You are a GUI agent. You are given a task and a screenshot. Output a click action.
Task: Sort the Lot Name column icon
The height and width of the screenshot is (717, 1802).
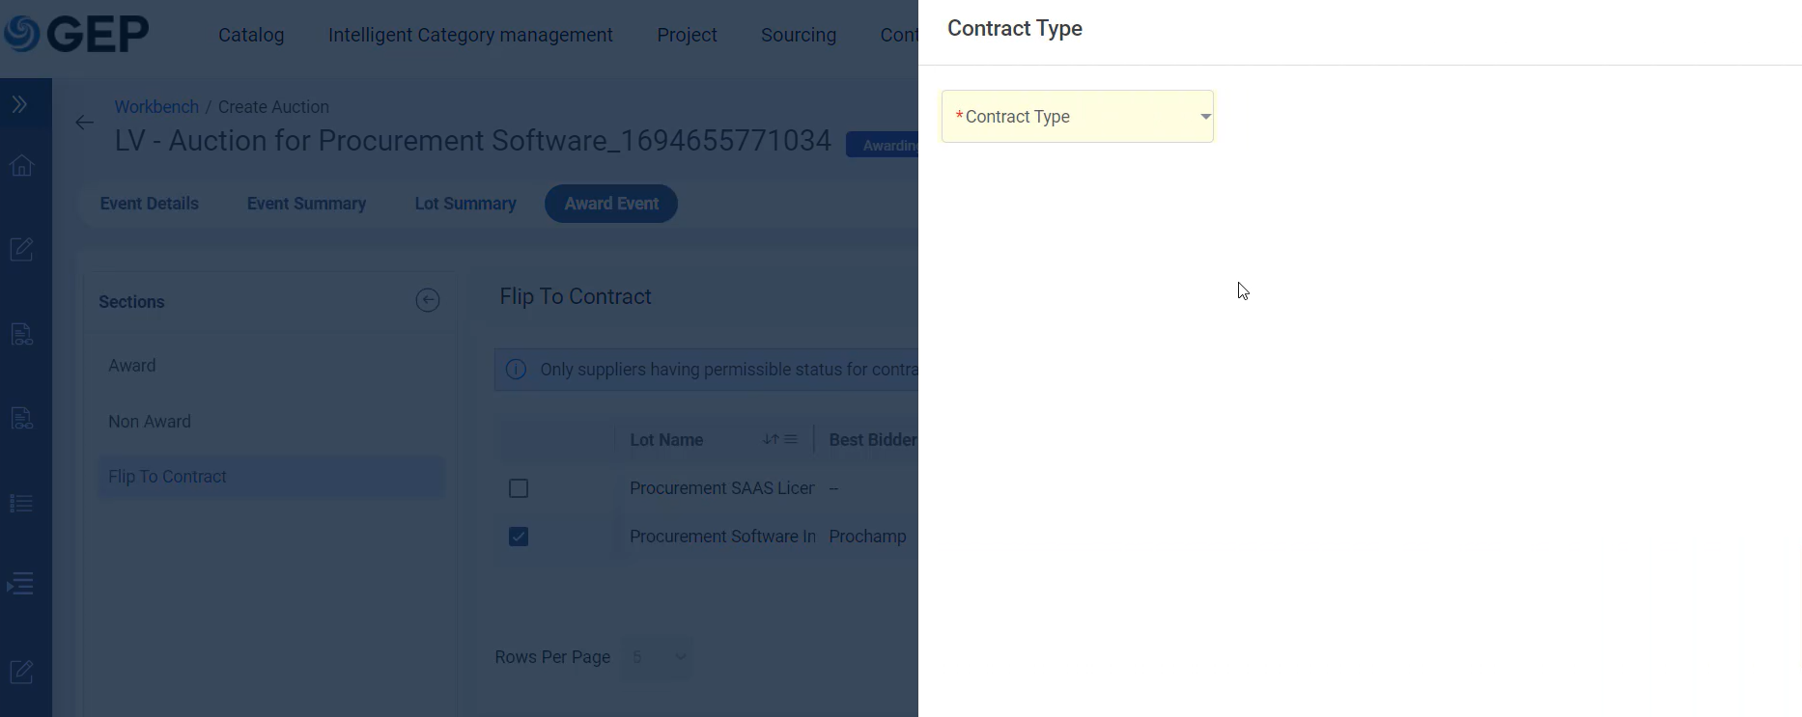pyautogui.click(x=771, y=440)
